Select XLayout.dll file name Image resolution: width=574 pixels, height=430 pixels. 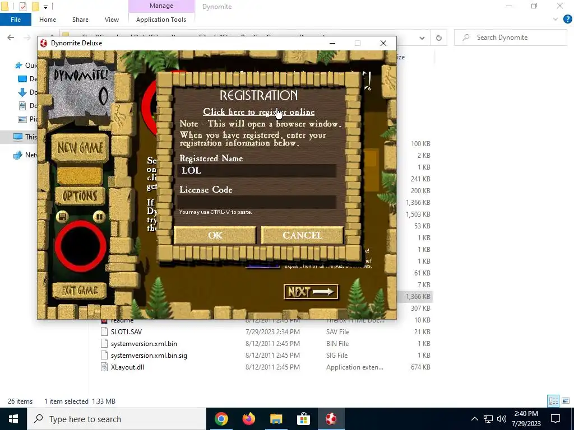(x=127, y=367)
